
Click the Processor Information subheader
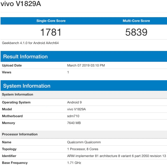click(84, 134)
